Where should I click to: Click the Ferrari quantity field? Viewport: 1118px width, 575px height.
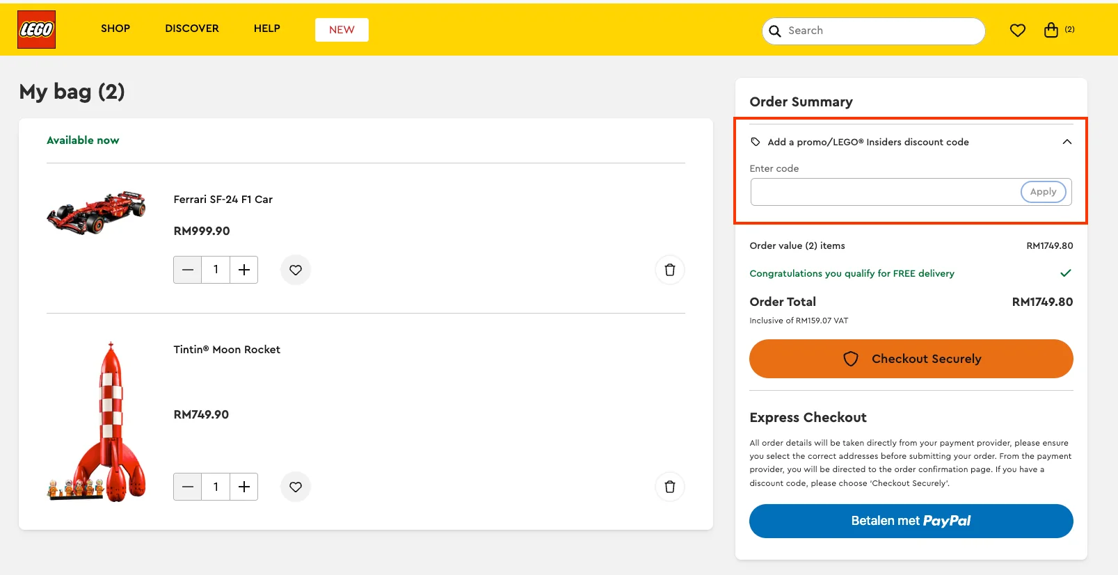pos(216,270)
